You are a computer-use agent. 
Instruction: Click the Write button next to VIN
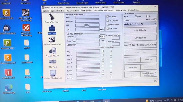(102, 29)
